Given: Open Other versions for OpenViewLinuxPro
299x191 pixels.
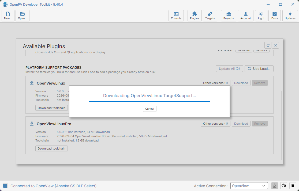Looking at the screenshot, I should point(215,124).
